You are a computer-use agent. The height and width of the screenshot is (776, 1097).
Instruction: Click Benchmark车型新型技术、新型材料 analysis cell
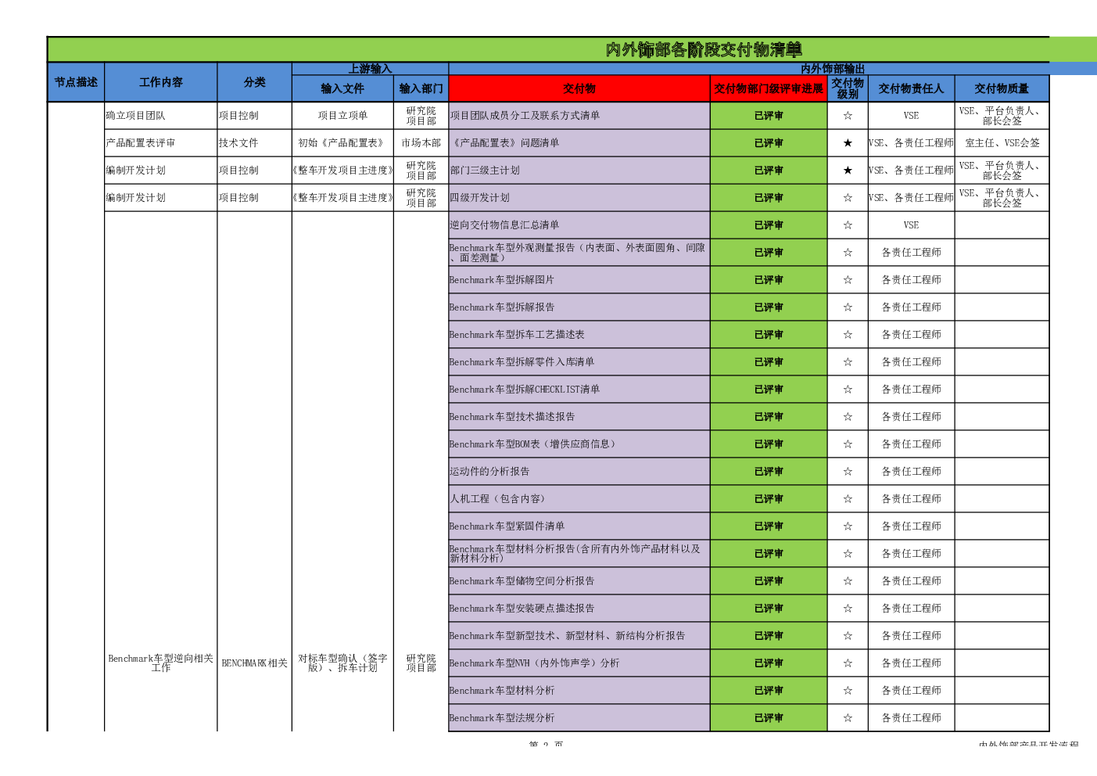(x=579, y=636)
